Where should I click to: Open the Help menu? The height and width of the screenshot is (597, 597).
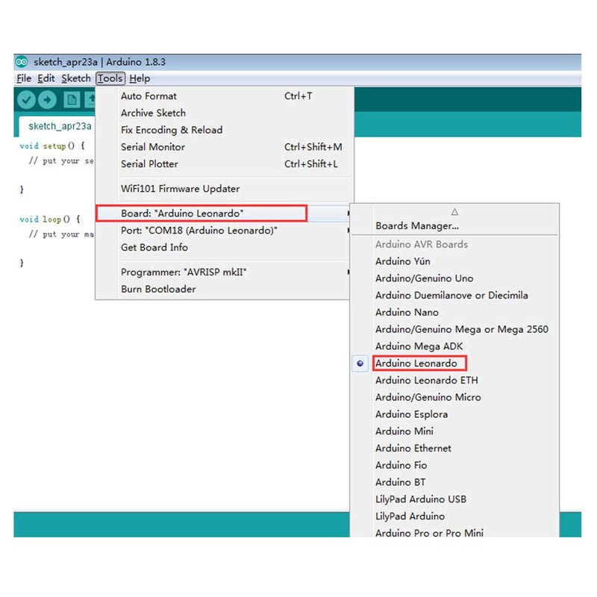point(140,78)
